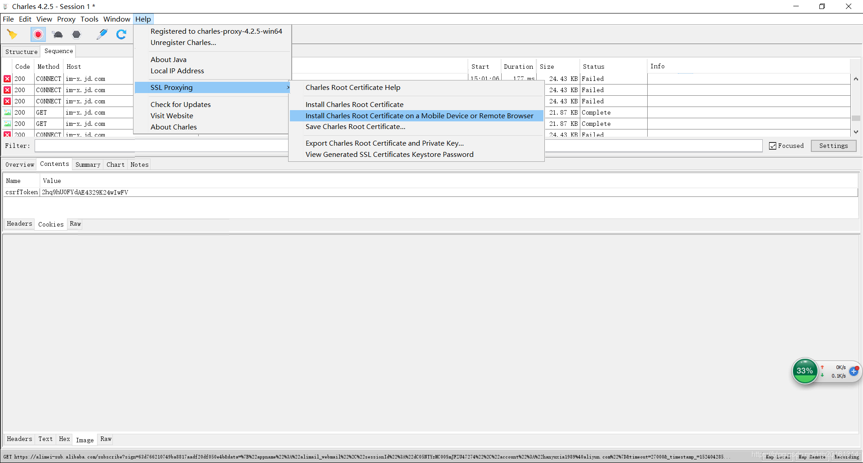This screenshot has width=863, height=463.
Task: Click the Code column header
Action: 22,67
